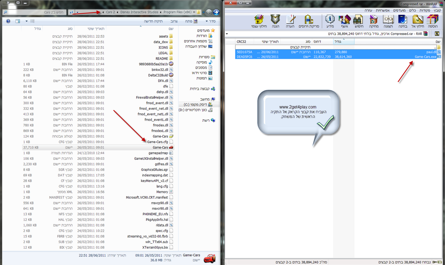
Task: Open the כלים (Tools) menu in WinRAR
Action: [412, 10]
